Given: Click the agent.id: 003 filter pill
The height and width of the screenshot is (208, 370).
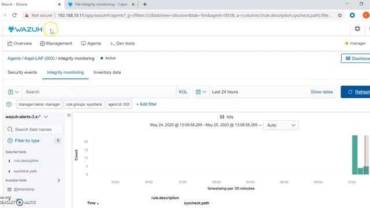Looking at the screenshot, I should 119,104.
